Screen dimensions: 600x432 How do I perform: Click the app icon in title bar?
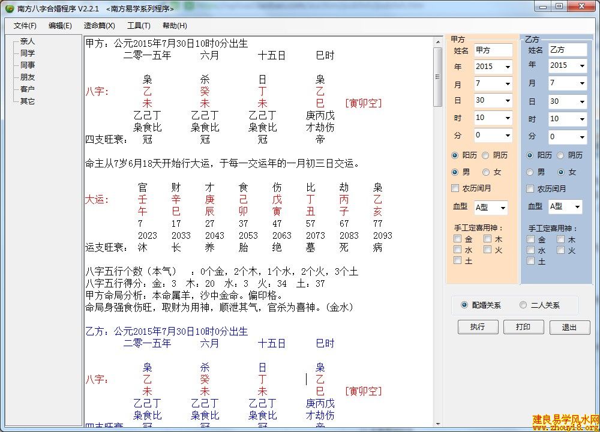point(9,8)
